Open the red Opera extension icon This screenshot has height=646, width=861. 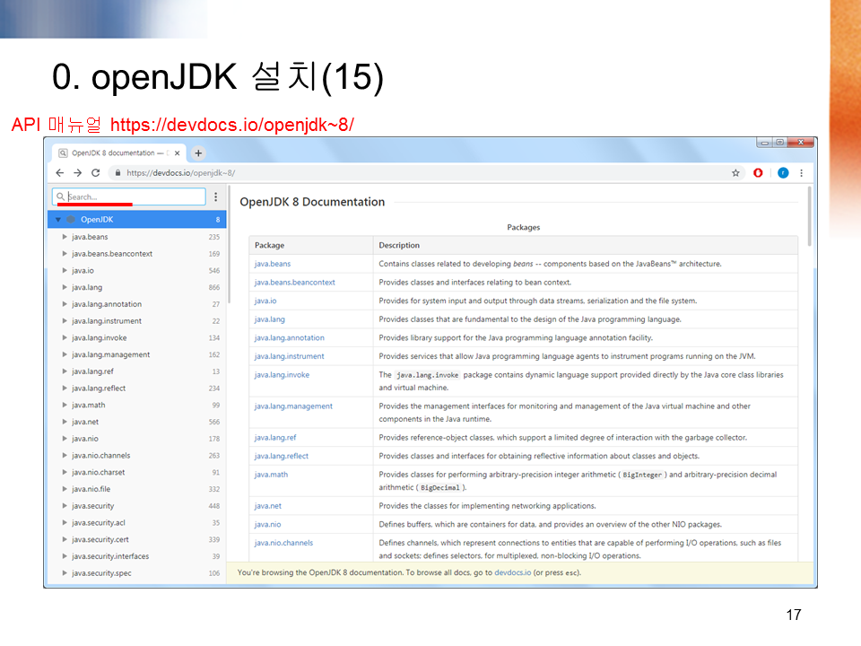[759, 173]
